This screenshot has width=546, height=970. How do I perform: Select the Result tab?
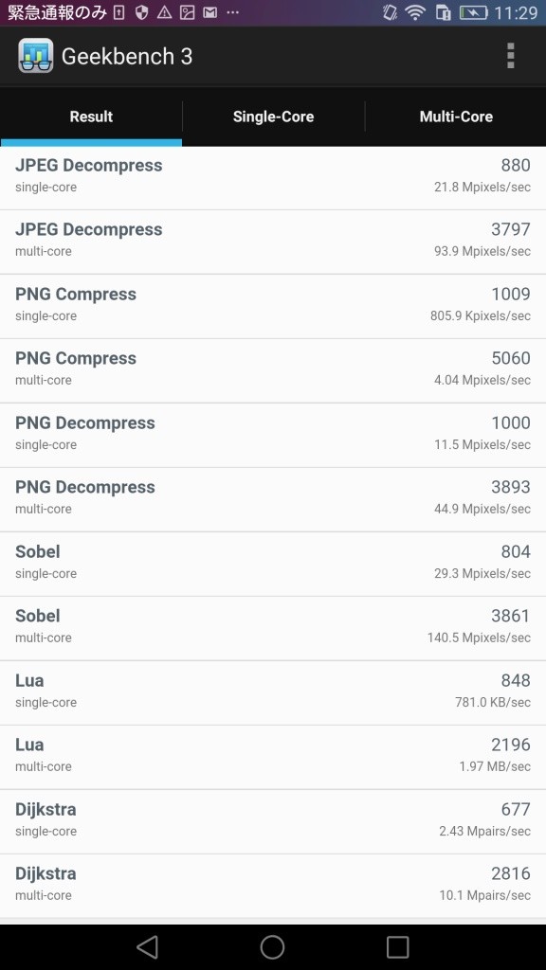[x=91, y=117]
